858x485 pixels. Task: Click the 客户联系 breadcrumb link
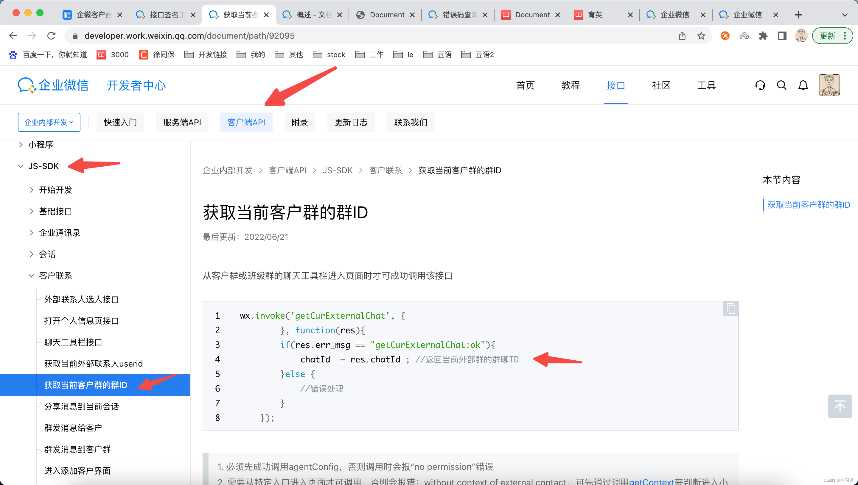coord(386,170)
